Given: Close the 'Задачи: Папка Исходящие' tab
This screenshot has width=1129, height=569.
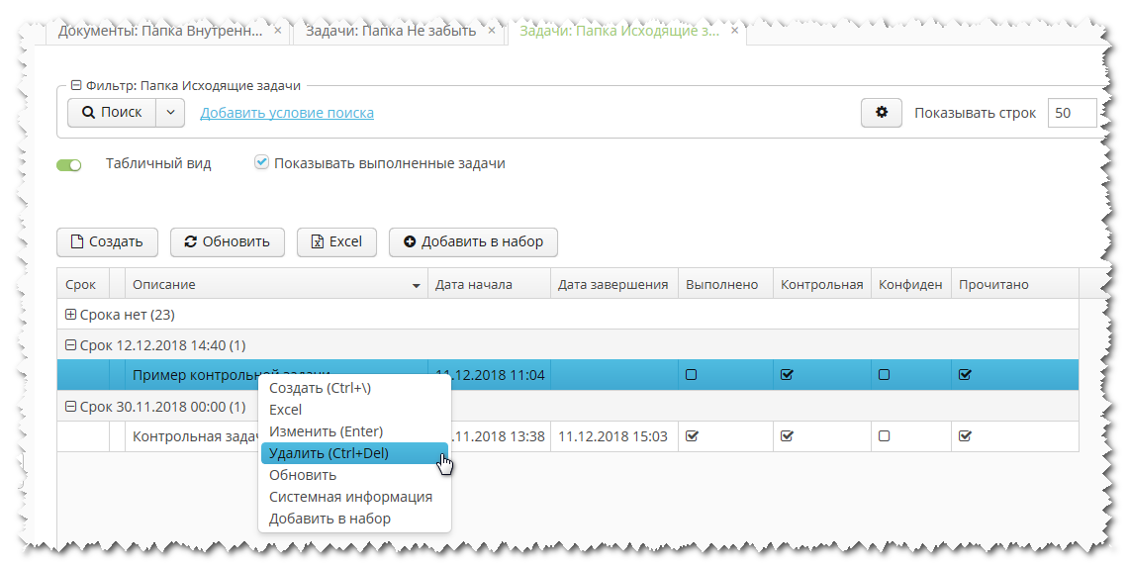Looking at the screenshot, I should click(734, 31).
